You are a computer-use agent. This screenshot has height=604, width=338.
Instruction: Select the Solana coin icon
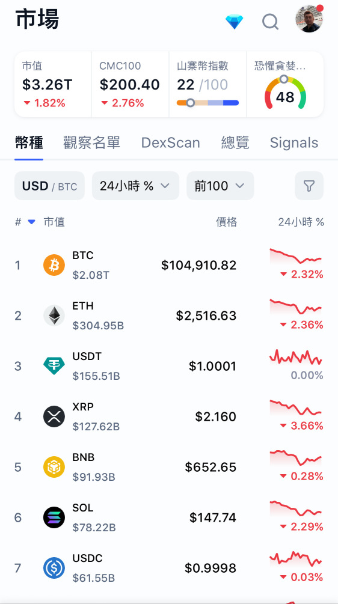[x=54, y=517]
